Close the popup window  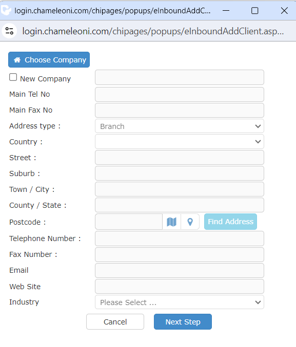[x=284, y=10]
